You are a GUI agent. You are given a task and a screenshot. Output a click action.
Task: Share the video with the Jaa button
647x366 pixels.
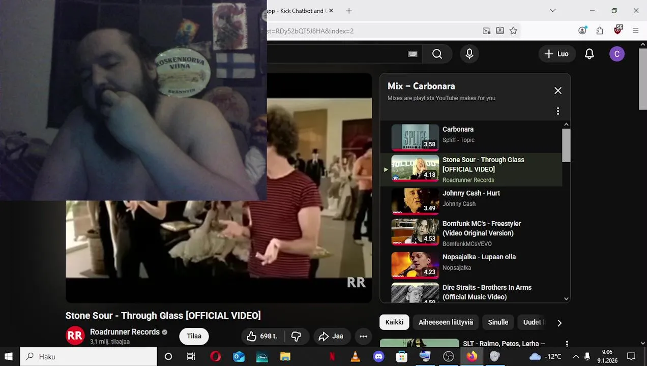tap(331, 336)
